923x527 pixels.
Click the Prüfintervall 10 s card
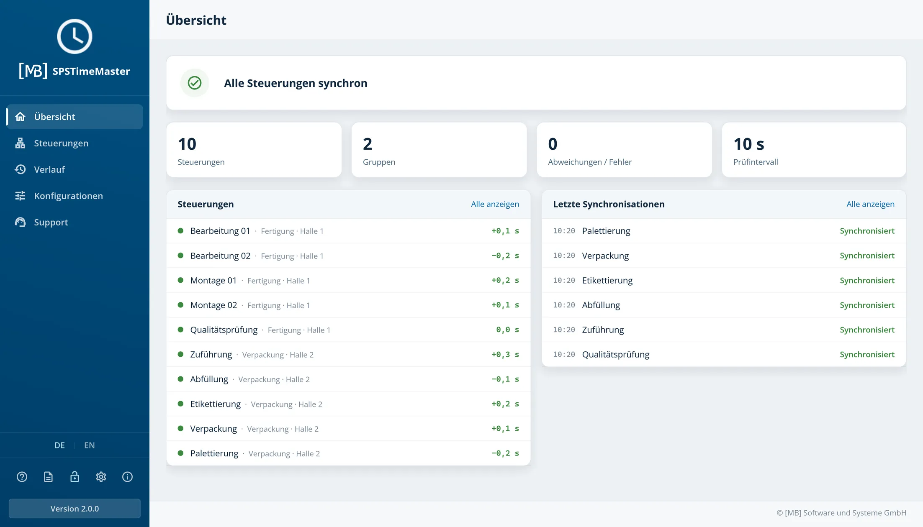[814, 150]
